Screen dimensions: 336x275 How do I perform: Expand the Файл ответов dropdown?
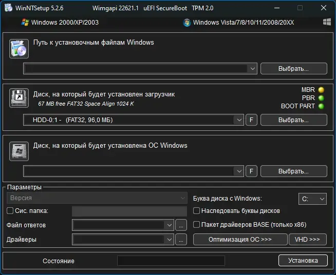170,225
